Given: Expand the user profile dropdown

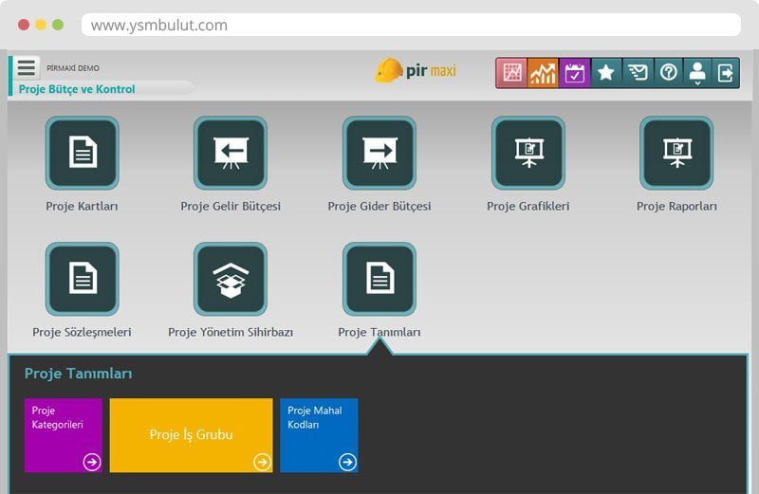Looking at the screenshot, I should (697, 73).
